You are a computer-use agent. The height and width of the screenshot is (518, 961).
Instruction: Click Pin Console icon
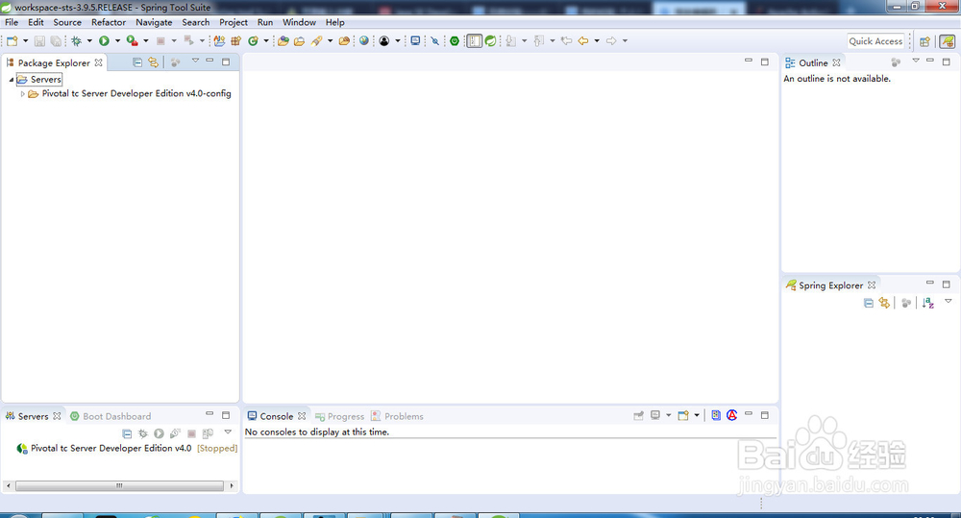[639, 415]
